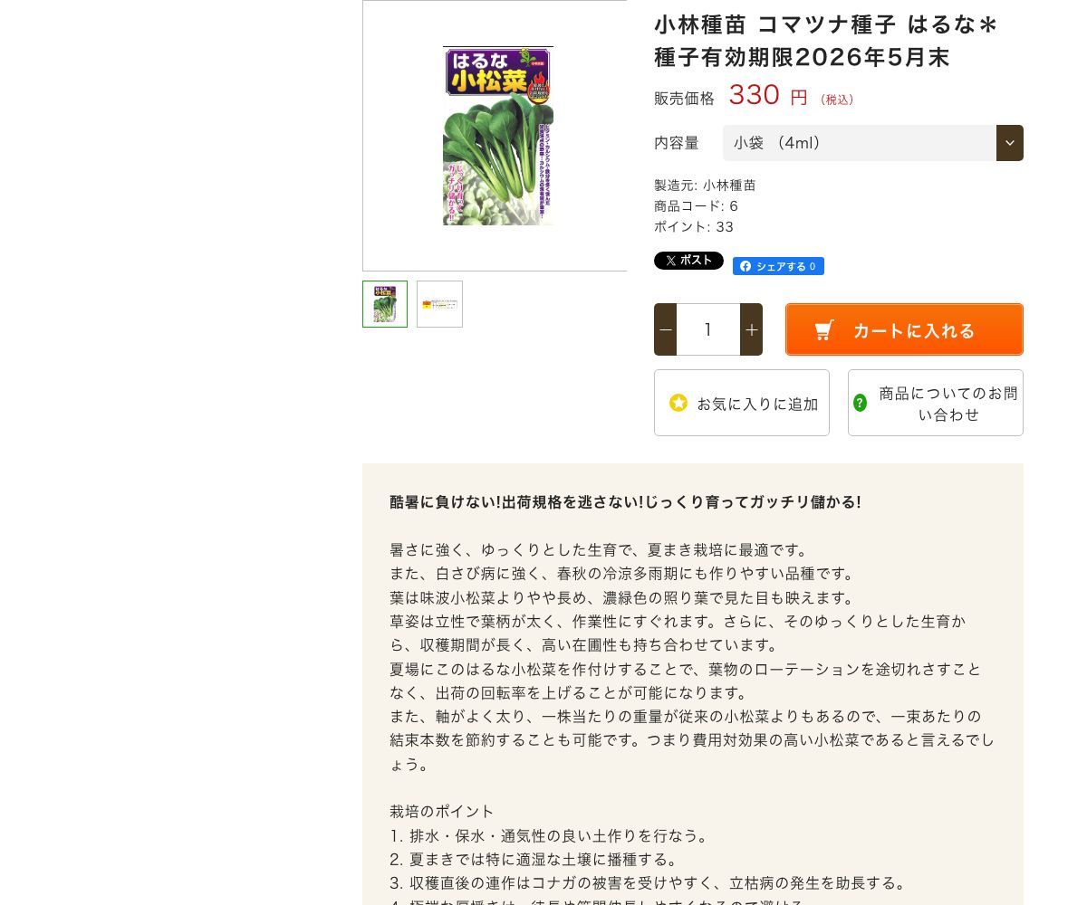Click the X logo on ポスト button
This screenshot has height=905, width=1087.
pyautogui.click(x=670, y=261)
